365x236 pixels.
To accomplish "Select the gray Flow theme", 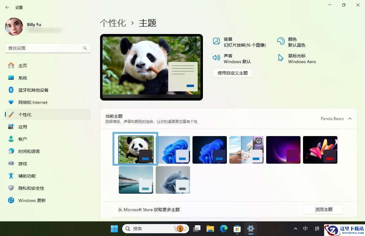I will tap(173, 180).
